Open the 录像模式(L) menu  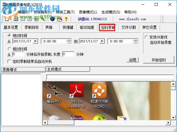coord(88,12)
